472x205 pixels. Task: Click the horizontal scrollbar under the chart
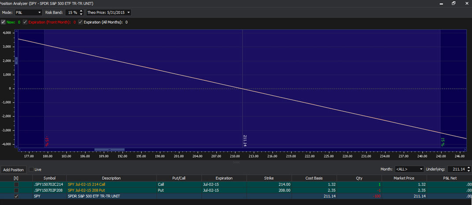click(109, 150)
